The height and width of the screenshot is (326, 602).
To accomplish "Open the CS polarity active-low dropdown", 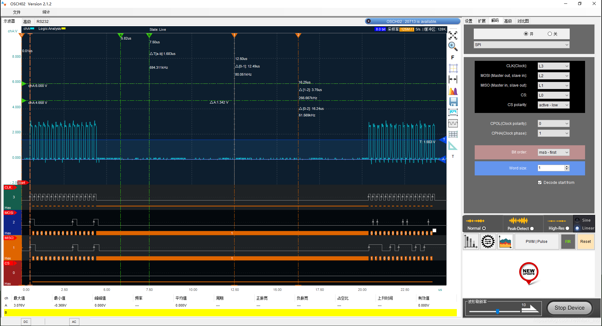I will [x=553, y=105].
